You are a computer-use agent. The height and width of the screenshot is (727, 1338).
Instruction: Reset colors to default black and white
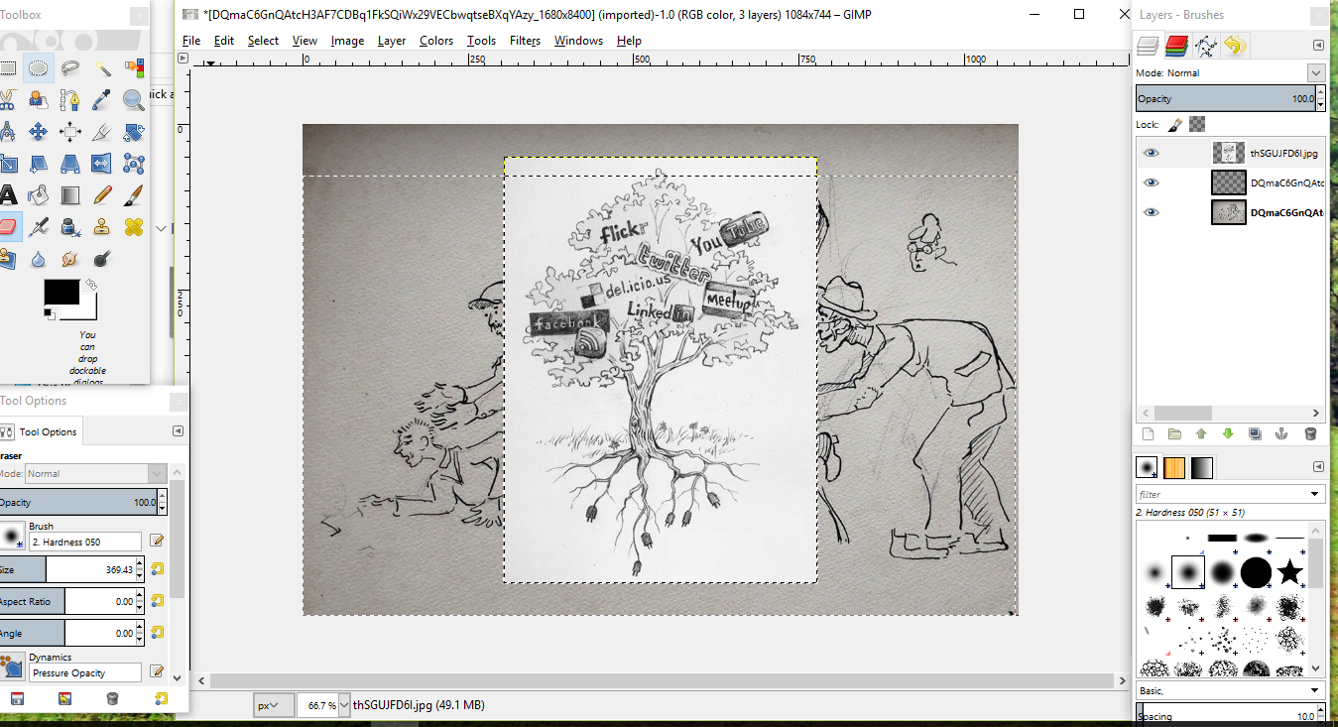pyautogui.click(x=49, y=313)
